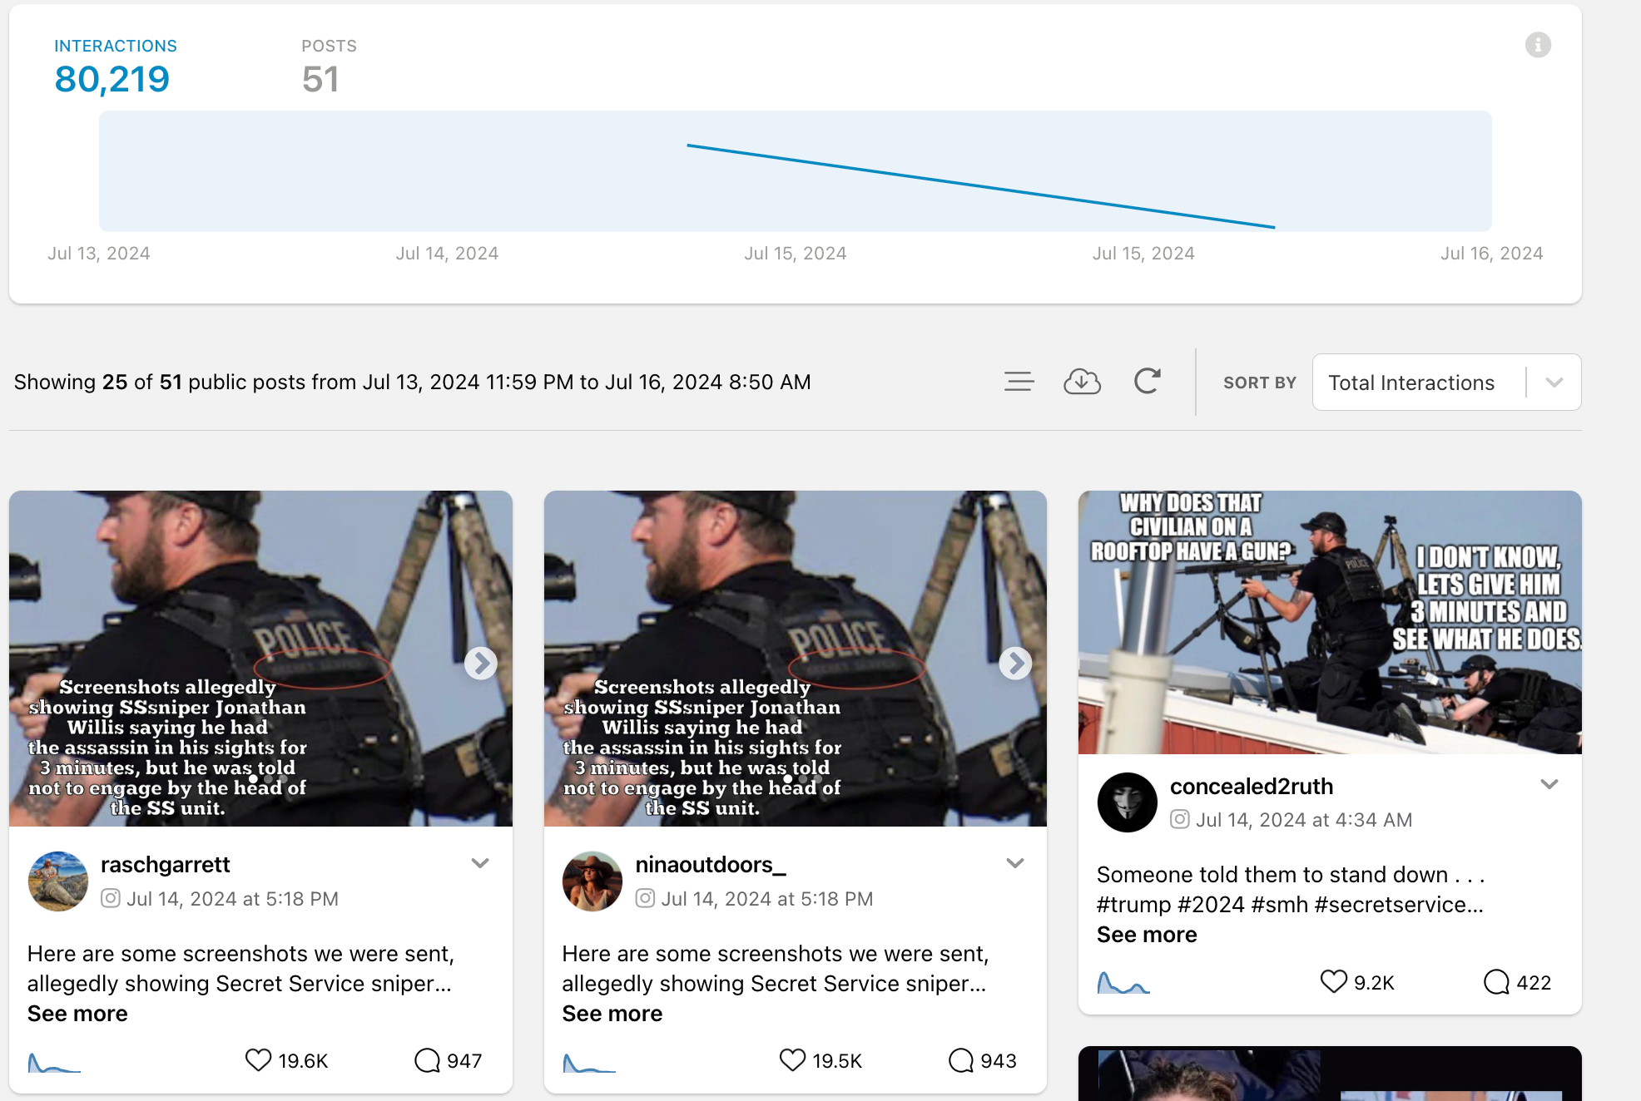Click comment bubble icon on raschgarrett post
1641x1101 pixels.
pyautogui.click(x=427, y=1060)
